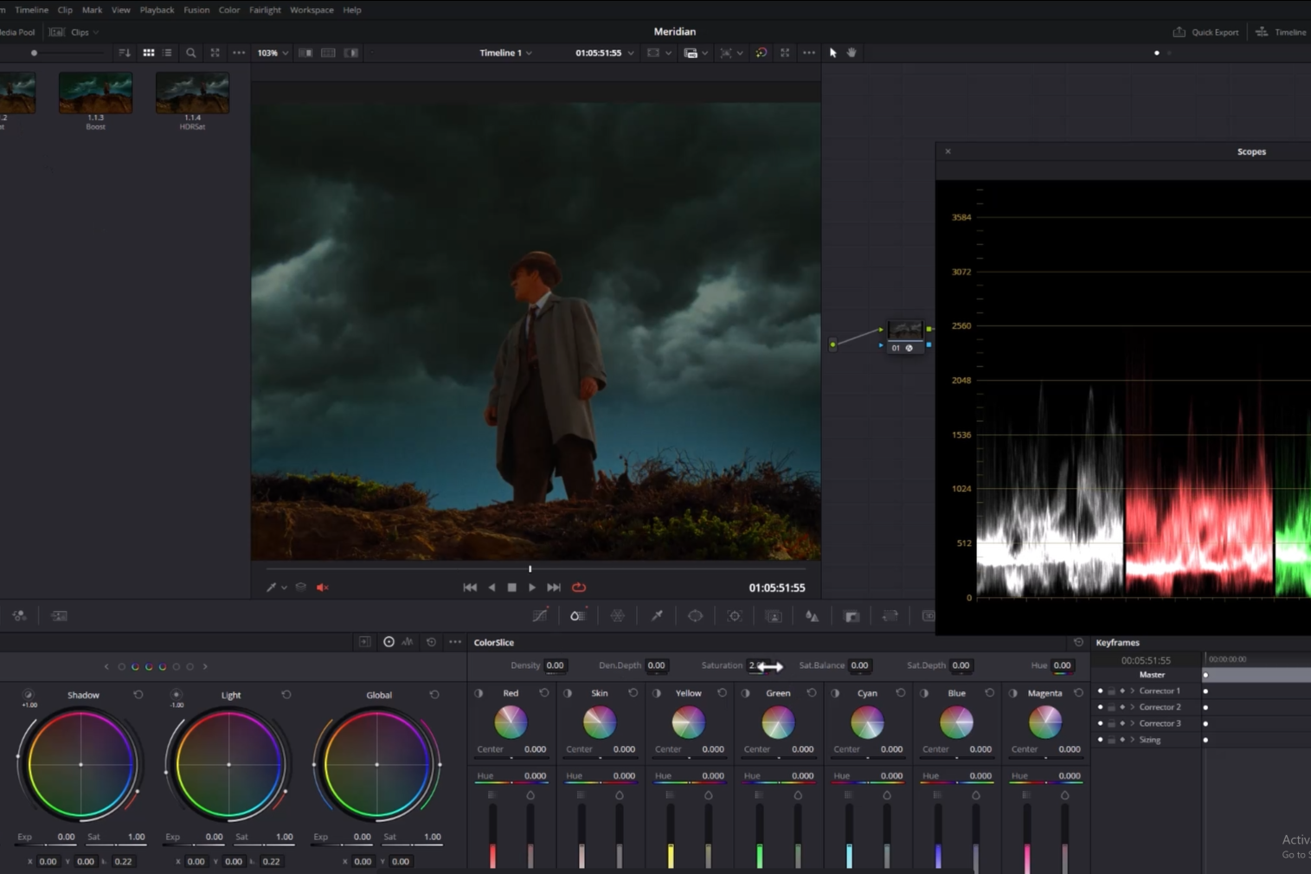The image size is (1311, 874).
Task: Click the Shadow color wheel center
Action: pos(80,764)
